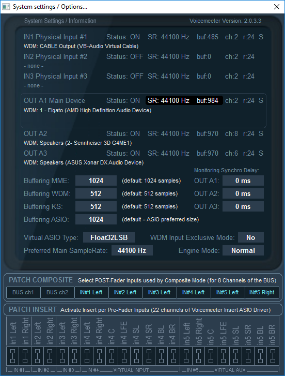Toggle WDM Input Exclusive Mode No button
The height and width of the screenshot is (376, 285).
pyautogui.click(x=251, y=237)
